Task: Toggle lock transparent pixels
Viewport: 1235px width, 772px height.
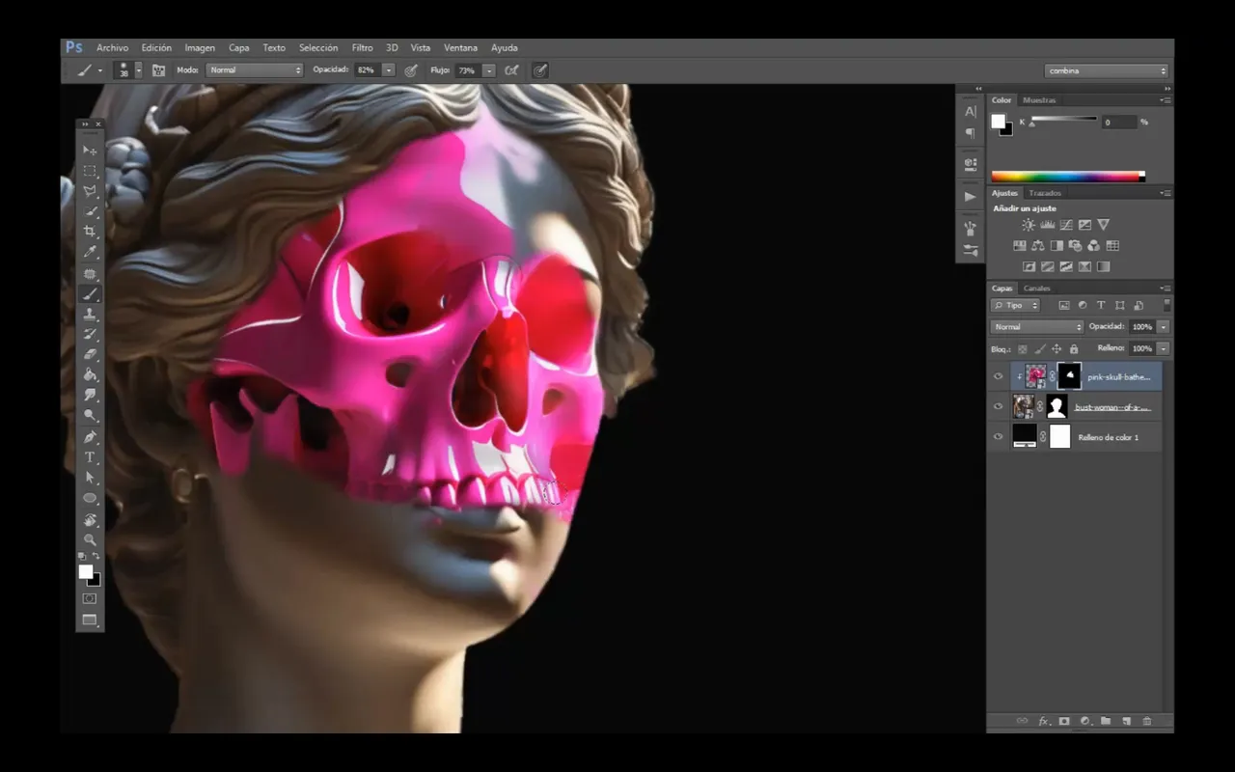Action: [x=1023, y=348]
